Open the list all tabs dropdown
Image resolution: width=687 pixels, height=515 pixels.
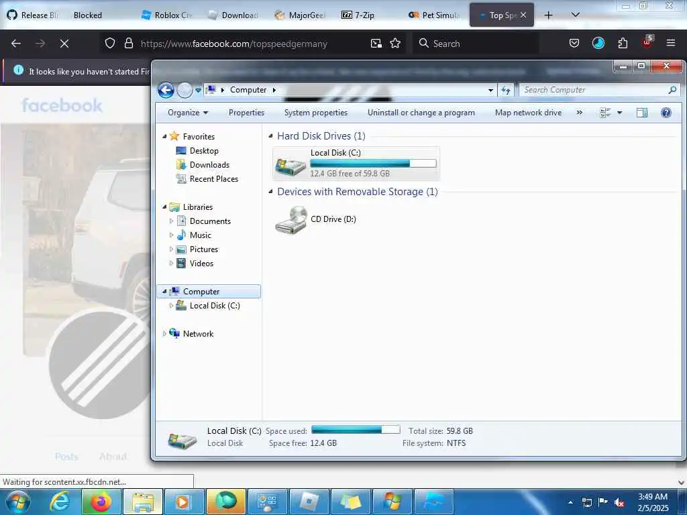[576, 15]
